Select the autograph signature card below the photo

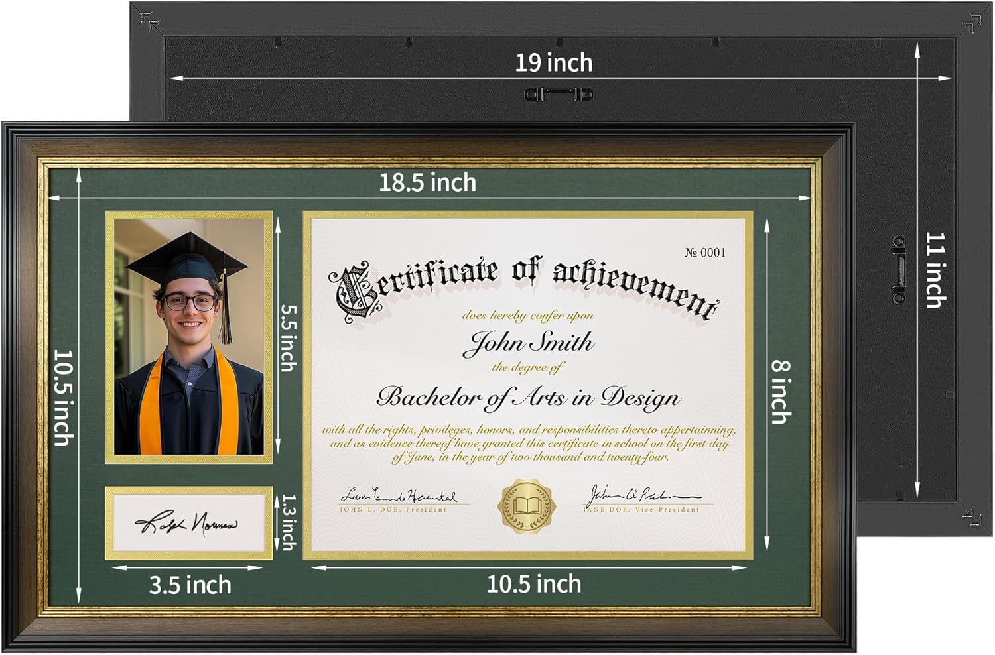click(189, 522)
